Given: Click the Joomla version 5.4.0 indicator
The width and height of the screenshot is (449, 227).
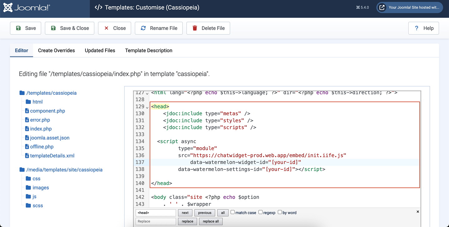Looking at the screenshot, I should tap(363, 7).
